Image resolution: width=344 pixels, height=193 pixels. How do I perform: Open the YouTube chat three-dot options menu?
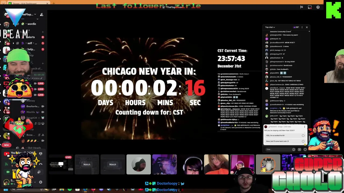[x=302, y=27]
